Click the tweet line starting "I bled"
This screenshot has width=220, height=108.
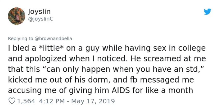tap(107, 48)
